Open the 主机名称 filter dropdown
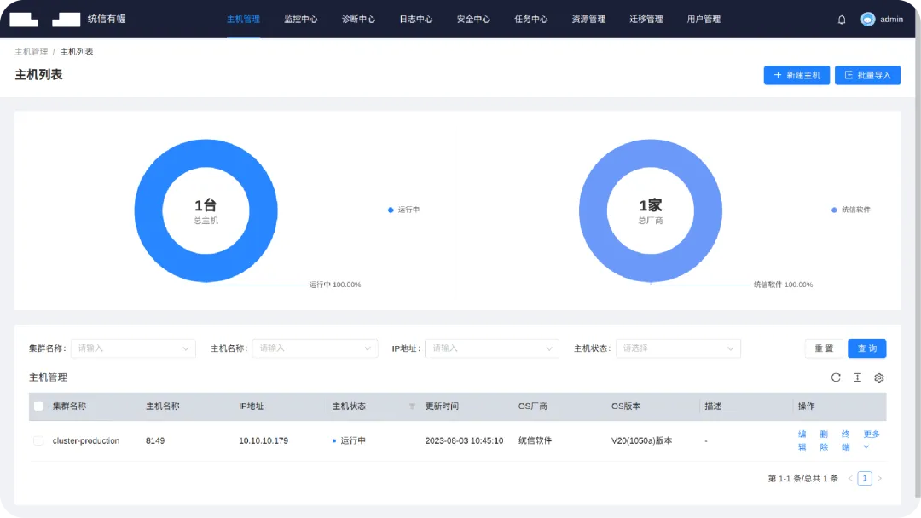The width and height of the screenshot is (921, 518). click(315, 348)
